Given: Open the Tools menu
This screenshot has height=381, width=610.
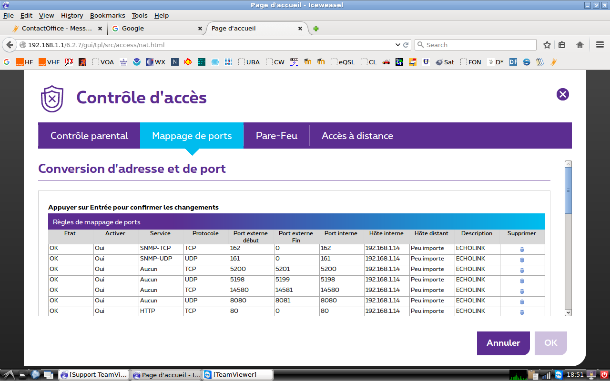Looking at the screenshot, I should pyautogui.click(x=140, y=15).
